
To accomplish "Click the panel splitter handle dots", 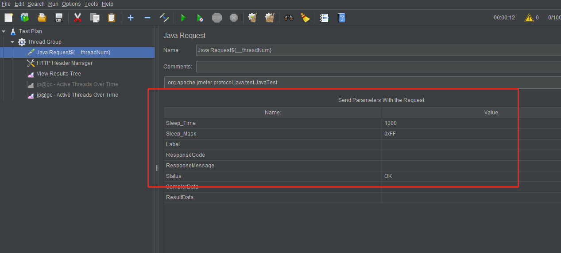I will click(157, 168).
